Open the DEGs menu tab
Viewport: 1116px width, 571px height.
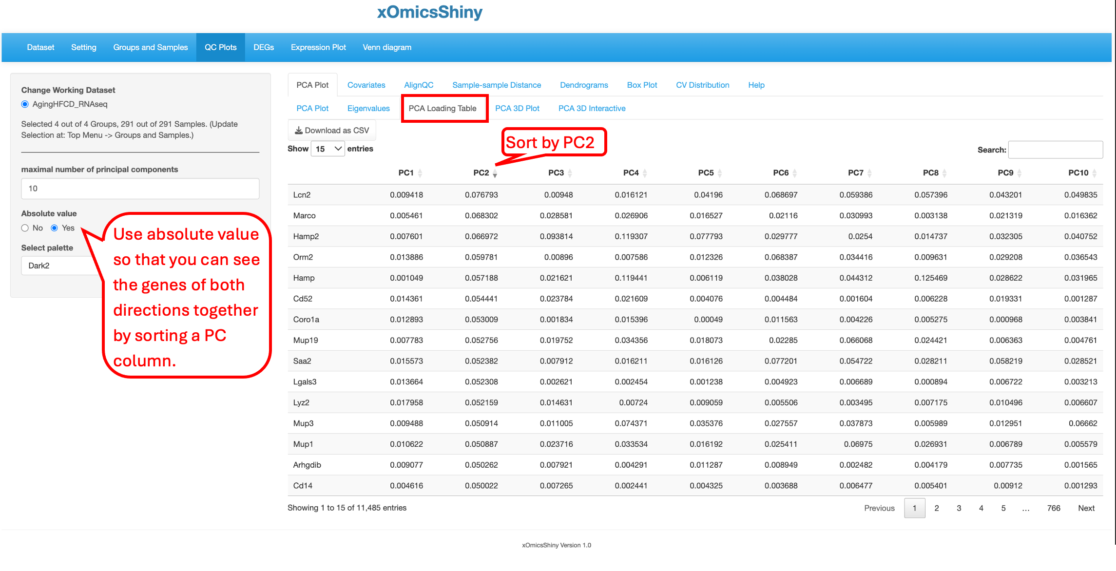264,47
